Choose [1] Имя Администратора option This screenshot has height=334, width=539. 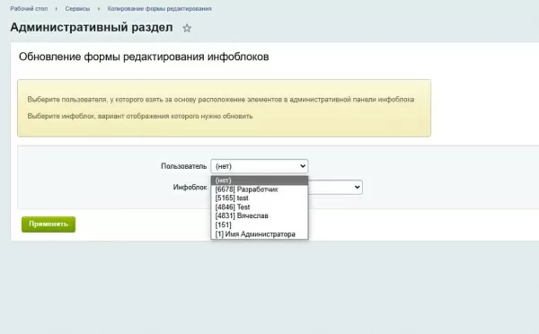(260, 234)
